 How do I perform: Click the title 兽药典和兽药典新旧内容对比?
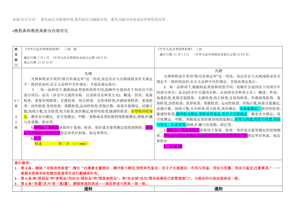pyautogui.click(x=41, y=31)
